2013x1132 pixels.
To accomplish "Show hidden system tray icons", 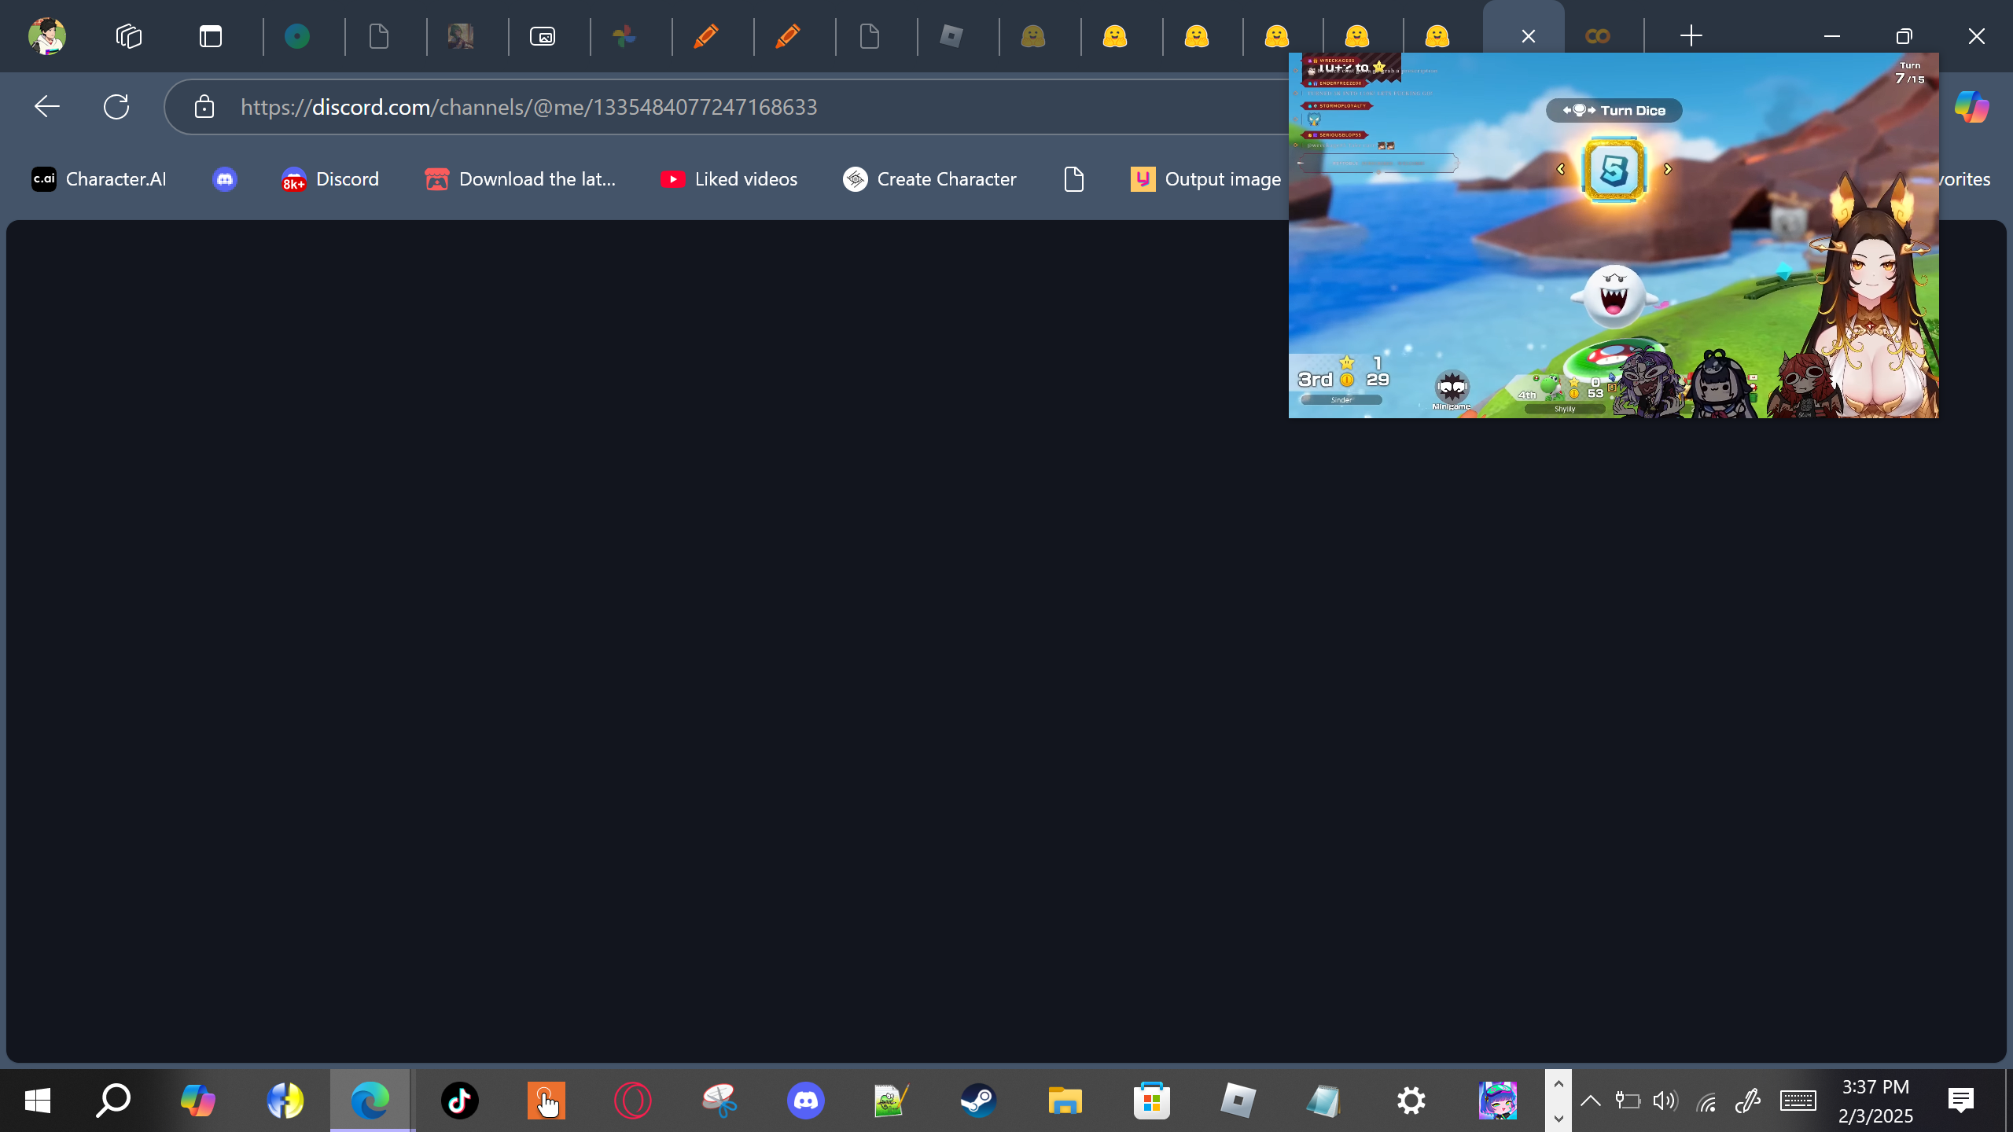I will (x=1591, y=1101).
